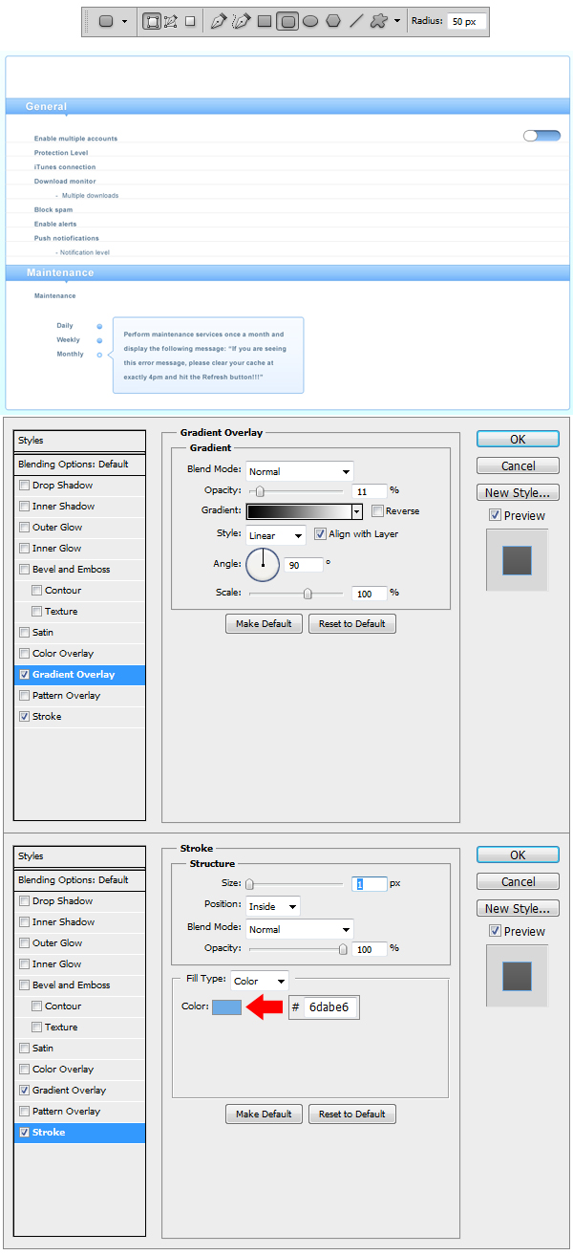
Task: Expand the Fill Type dropdown set to Color
Action: (260, 981)
